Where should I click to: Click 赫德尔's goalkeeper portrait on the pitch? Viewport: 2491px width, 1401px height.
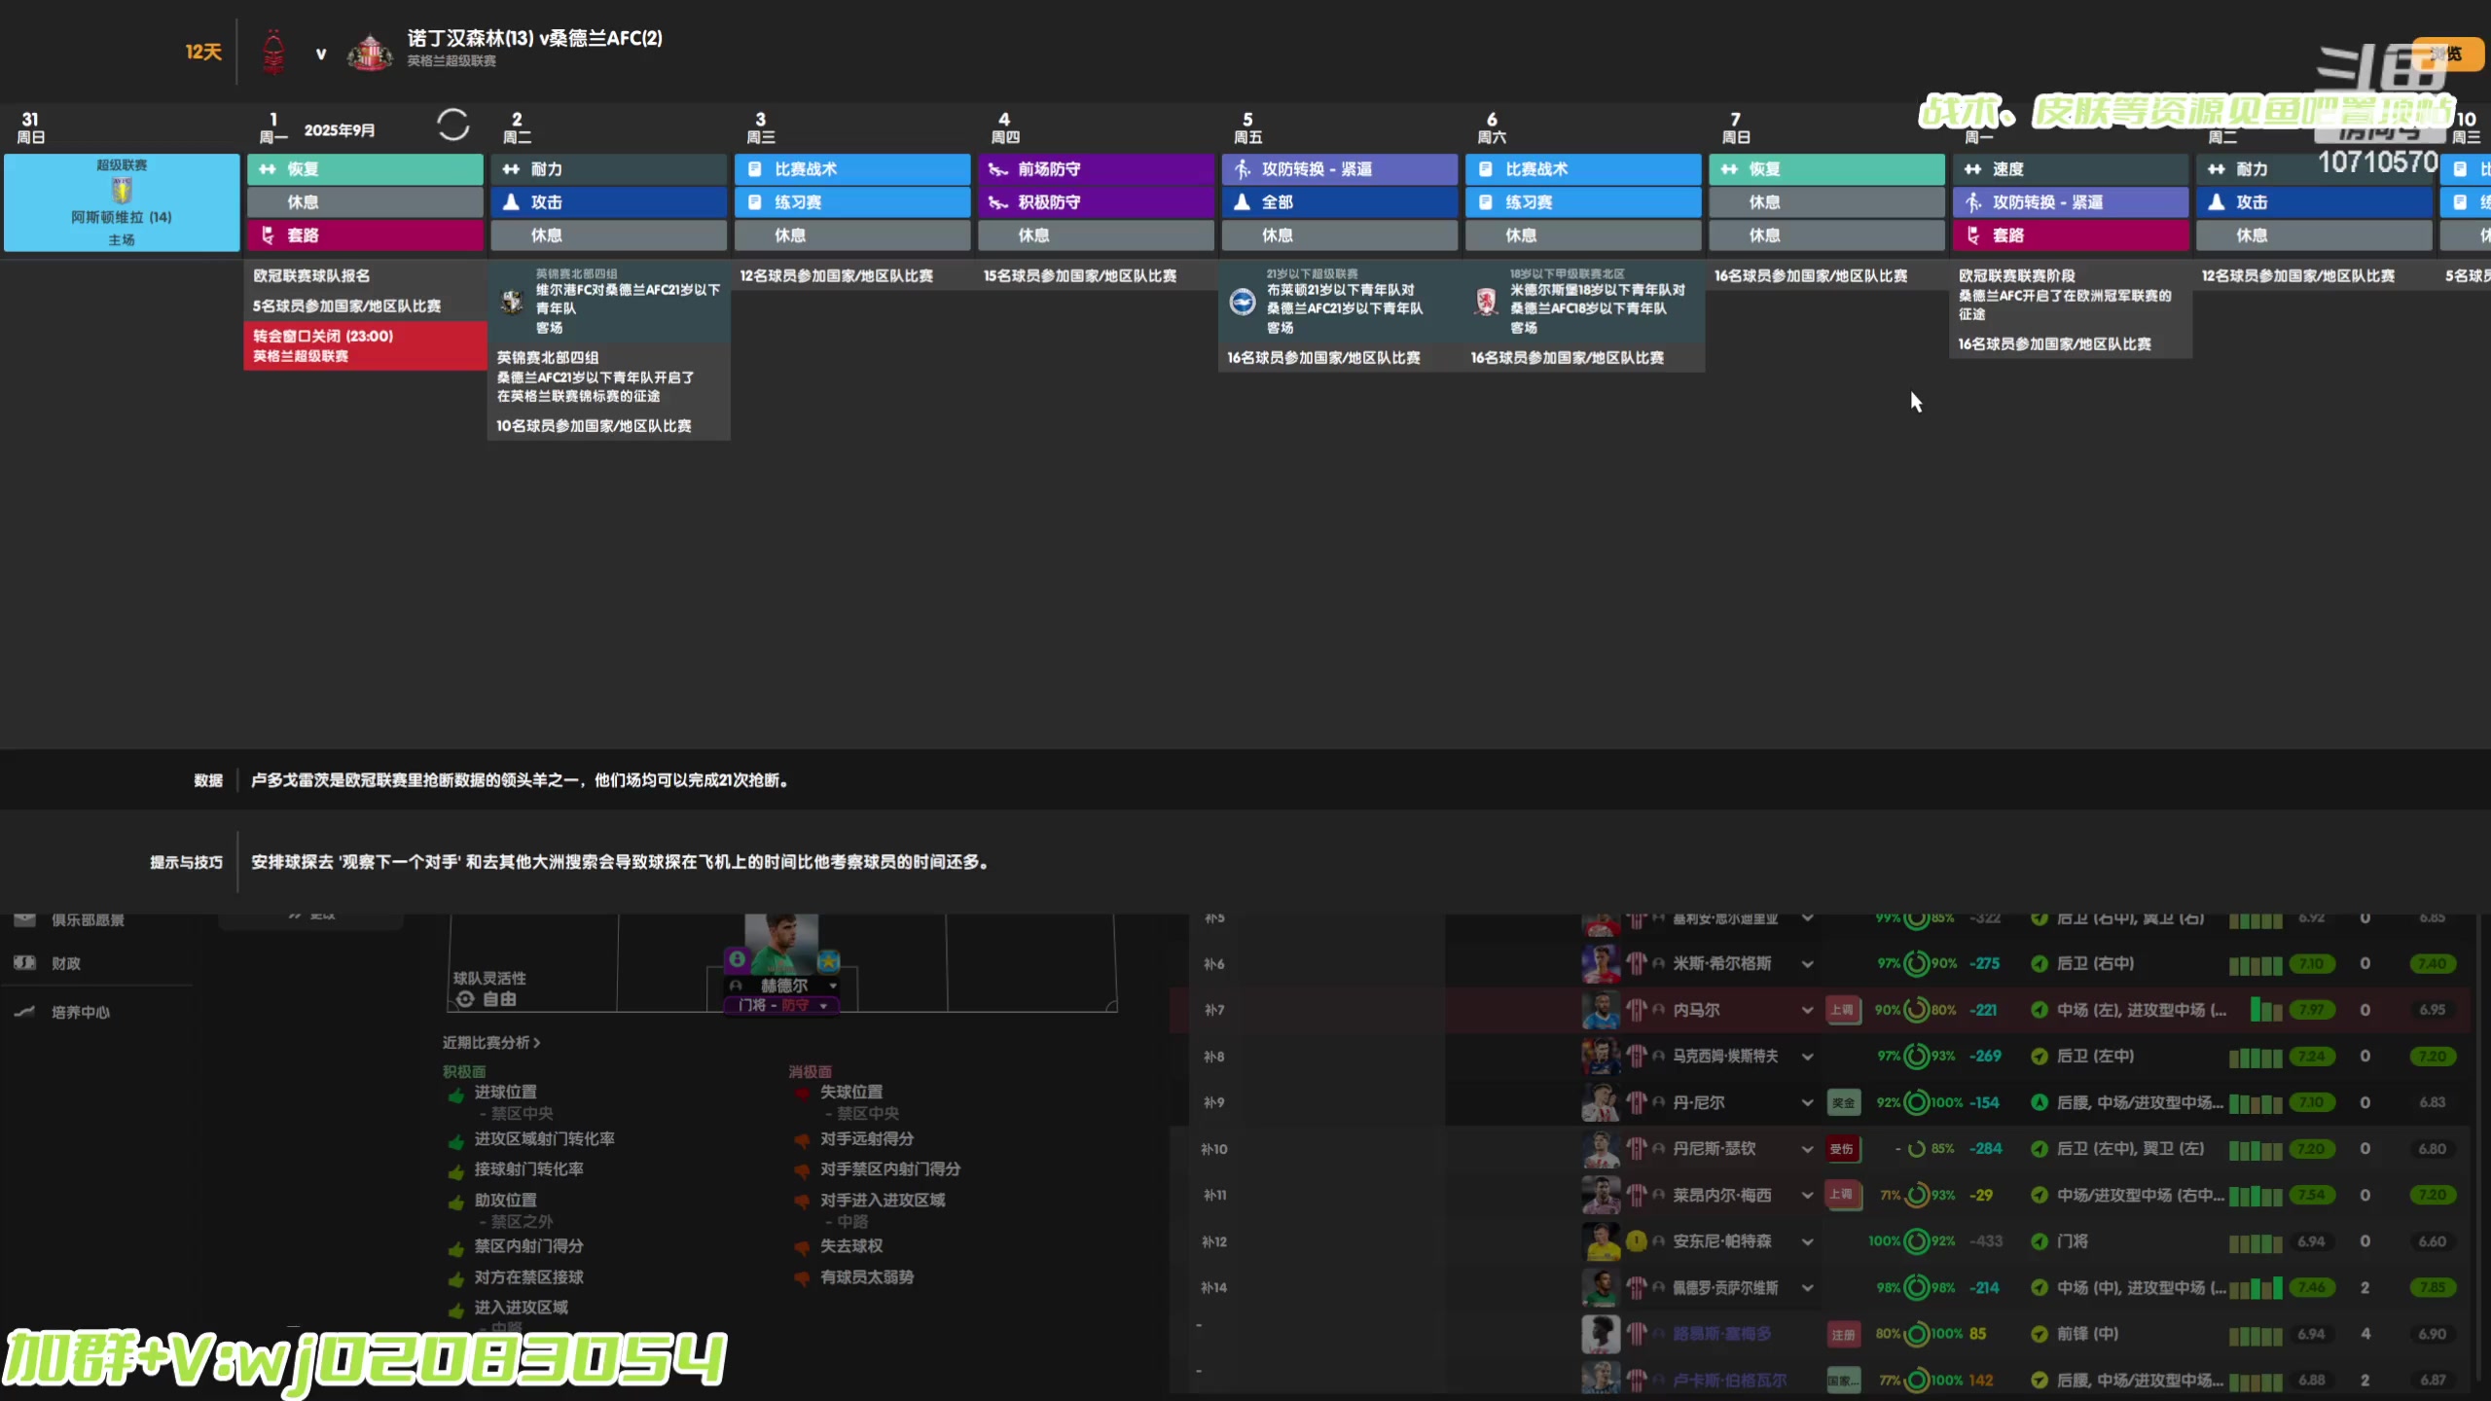pos(781,944)
